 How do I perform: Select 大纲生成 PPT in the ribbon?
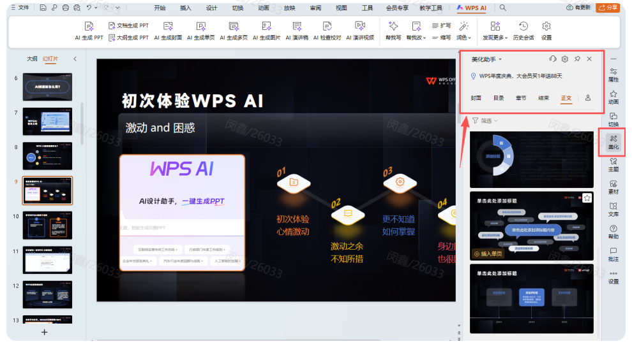tap(128, 38)
